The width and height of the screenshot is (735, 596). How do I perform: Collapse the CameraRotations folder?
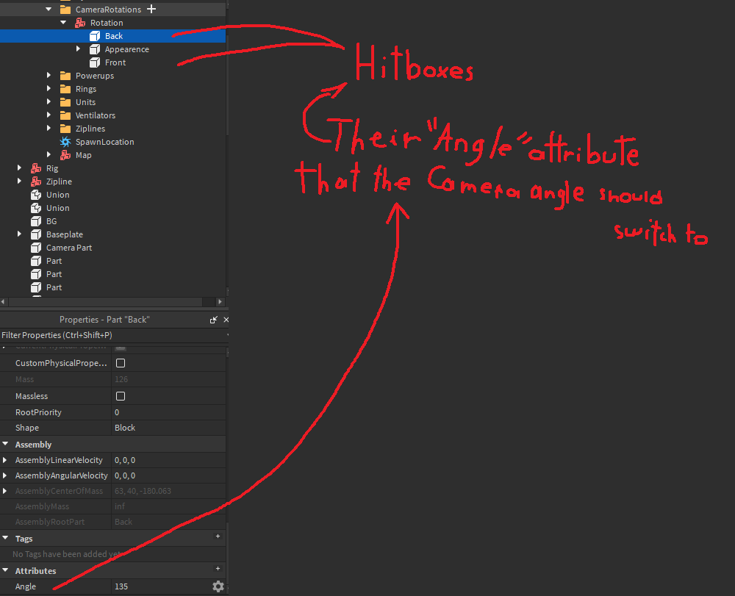[x=48, y=9]
